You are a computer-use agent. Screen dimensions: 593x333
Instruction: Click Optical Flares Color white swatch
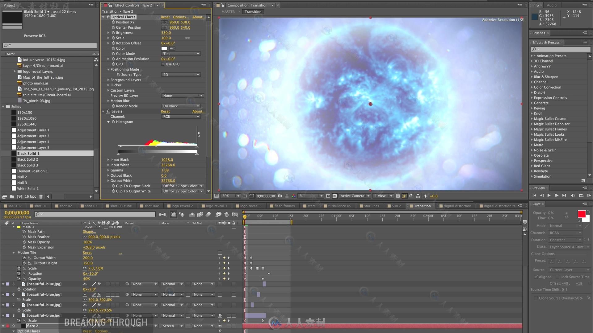(x=164, y=48)
